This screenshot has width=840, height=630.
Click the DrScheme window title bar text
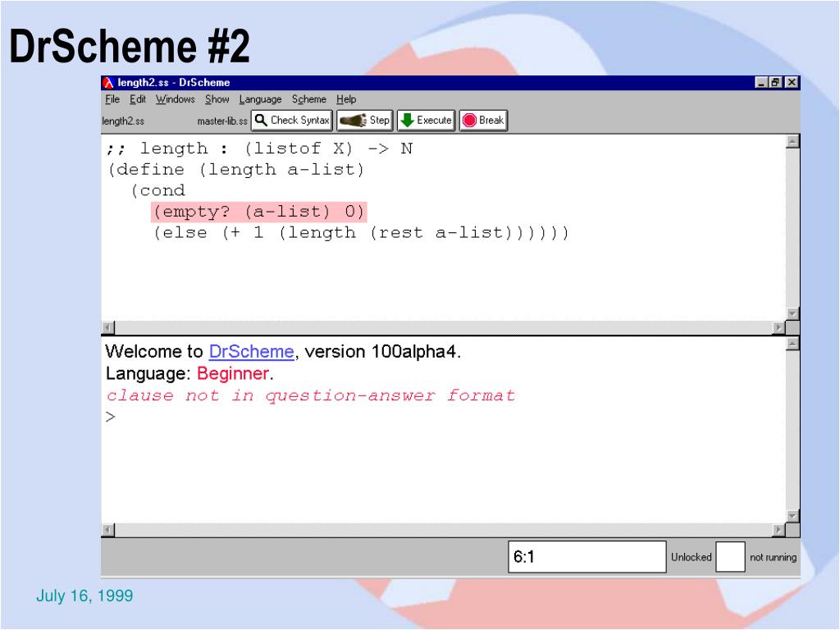pyautogui.click(x=174, y=83)
